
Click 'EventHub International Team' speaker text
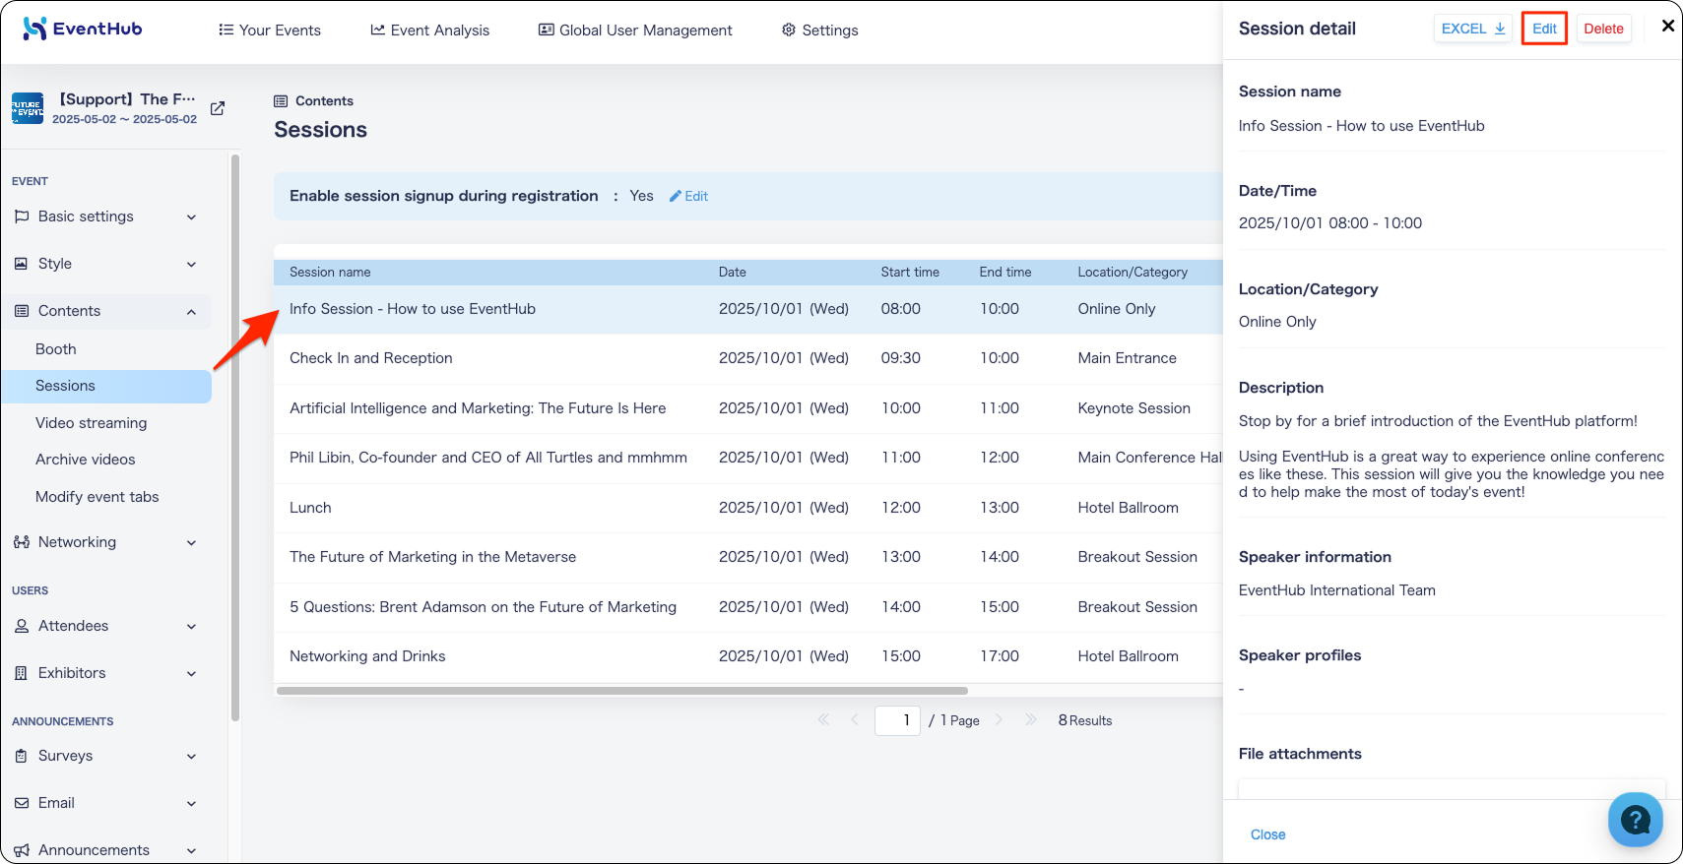click(x=1336, y=590)
